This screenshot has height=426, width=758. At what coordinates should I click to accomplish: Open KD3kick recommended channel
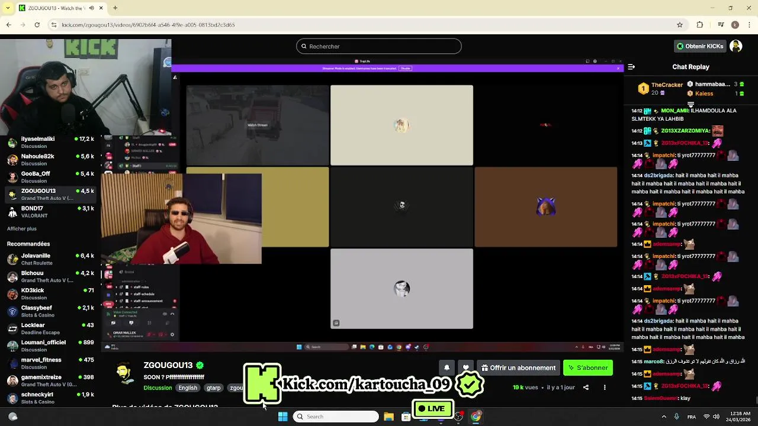click(50, 294)
